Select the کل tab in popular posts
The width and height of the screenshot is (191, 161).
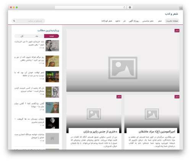(22, 36)
